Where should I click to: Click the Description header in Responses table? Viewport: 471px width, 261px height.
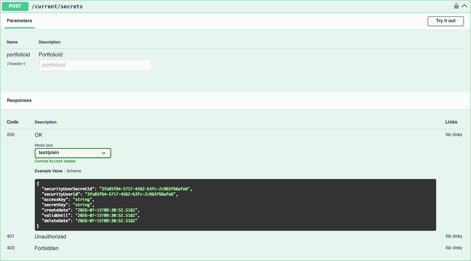[x=46, y=122]
